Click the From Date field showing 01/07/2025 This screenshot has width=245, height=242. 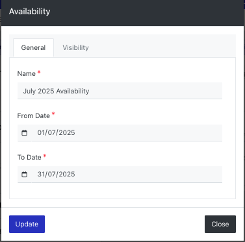pos(127,133)
